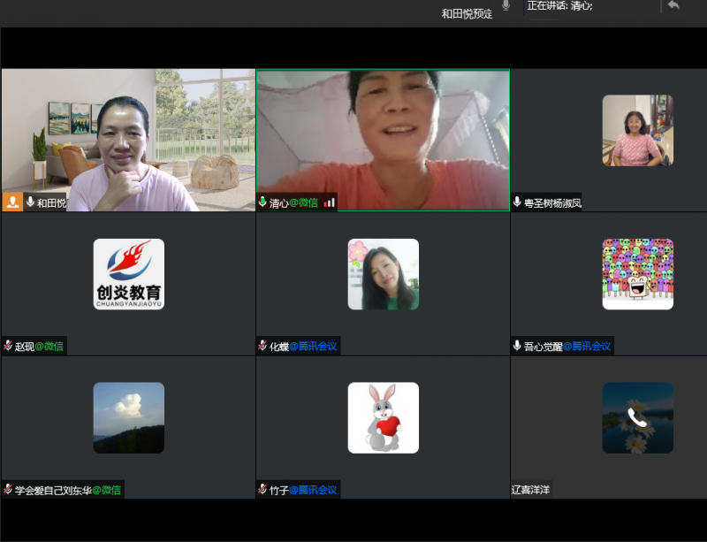This screenshot has height=542, width=707.
Task: Click the orange host badge on 和田悦's tile
Action: coord(12,202)
